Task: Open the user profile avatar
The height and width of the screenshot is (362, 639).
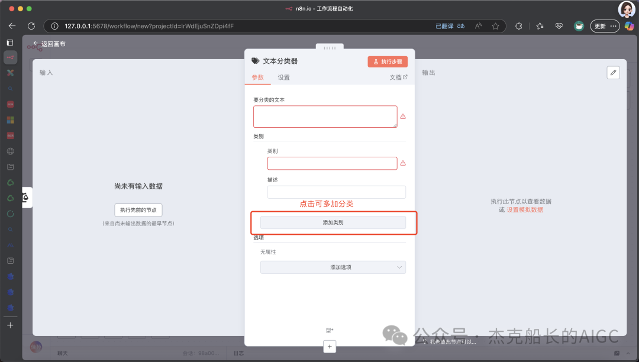Action: (627, 9)
